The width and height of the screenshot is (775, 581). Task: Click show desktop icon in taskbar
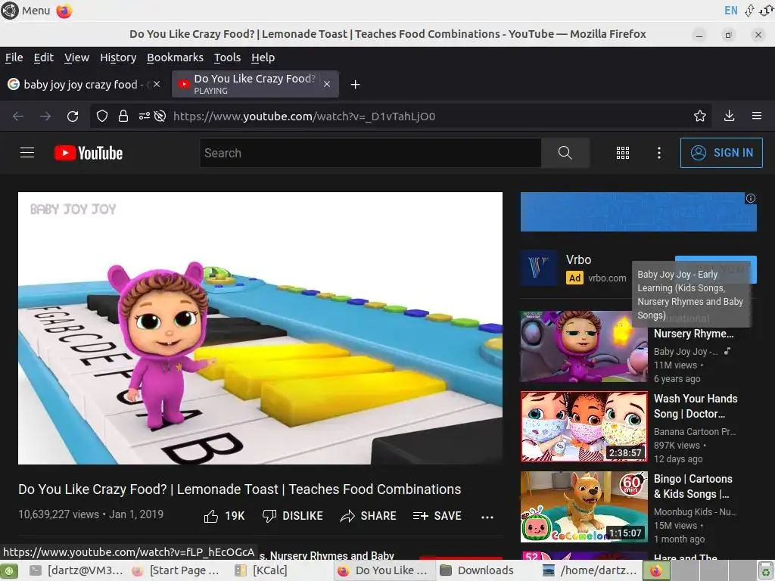click(x=9, y=570)
